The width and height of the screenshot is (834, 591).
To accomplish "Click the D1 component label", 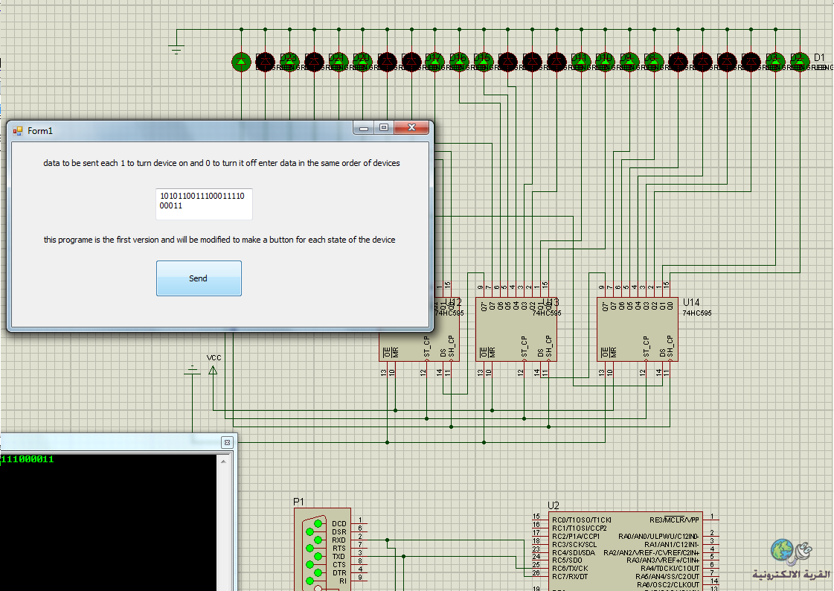I will coord(819,57).
